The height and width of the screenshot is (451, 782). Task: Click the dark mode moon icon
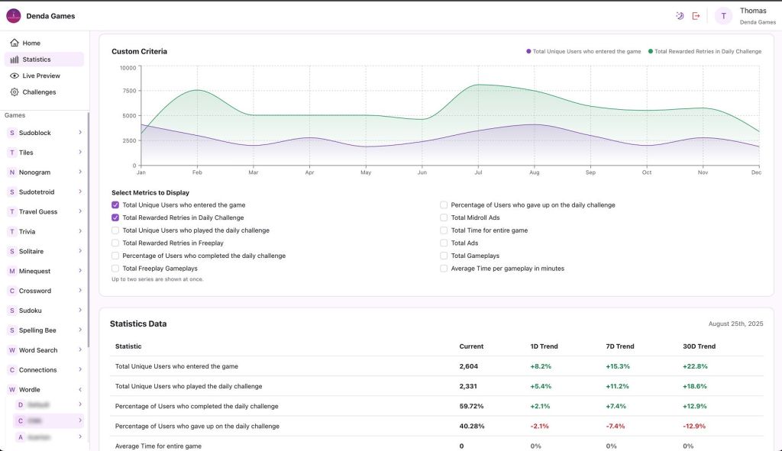(680, 16)
